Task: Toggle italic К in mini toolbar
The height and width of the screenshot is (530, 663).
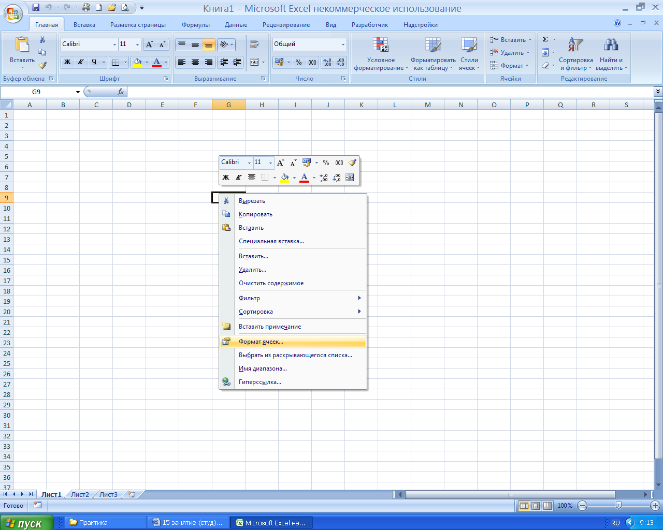Action: pyautogui.click(x=239, y=178)
